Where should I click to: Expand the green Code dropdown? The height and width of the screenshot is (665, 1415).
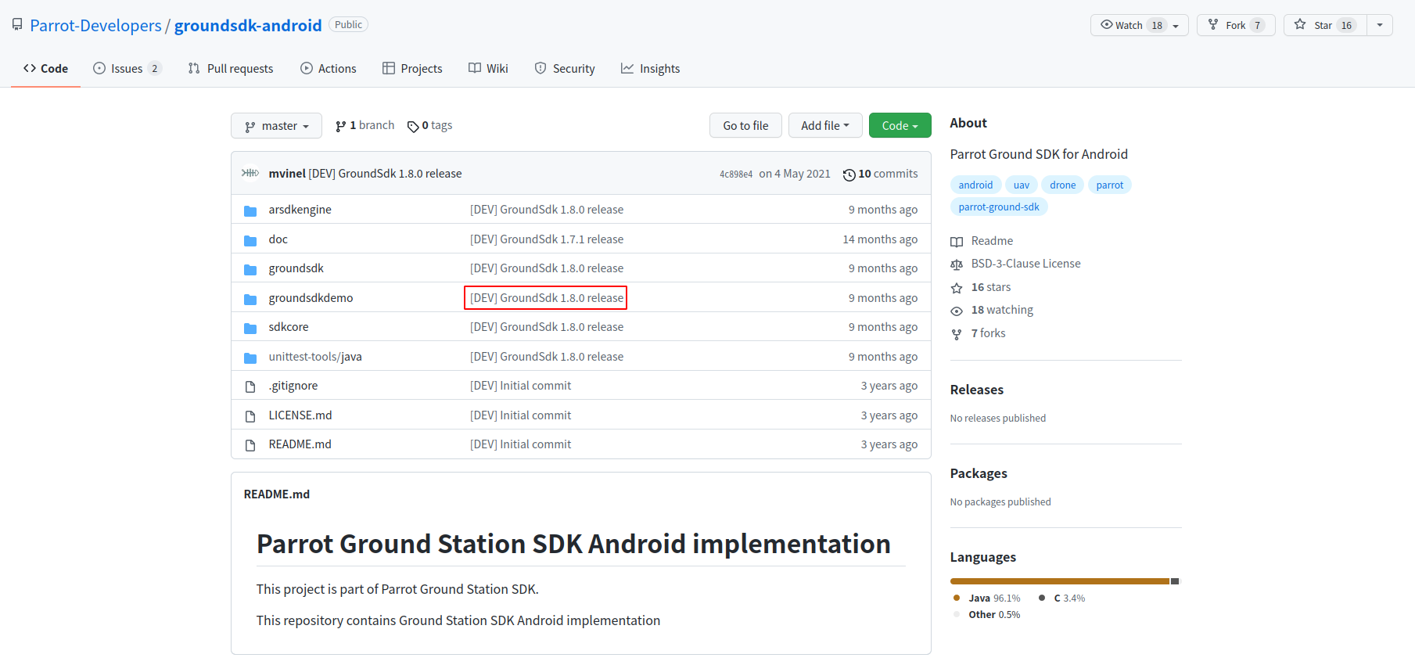[x=900, y=125]
